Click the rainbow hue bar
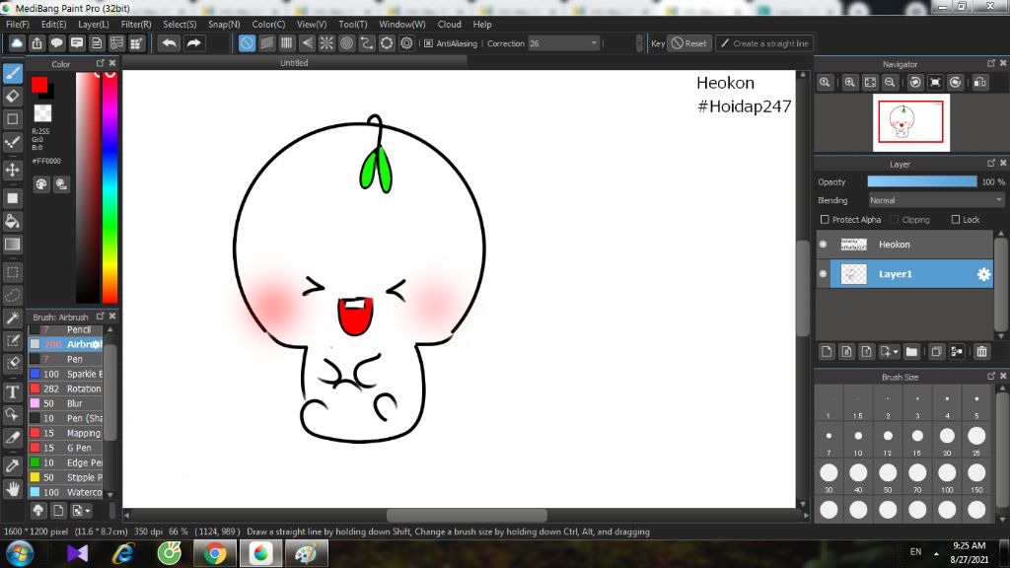The image size is (1010, 568). pyautogui.click(x=110, y=186)
